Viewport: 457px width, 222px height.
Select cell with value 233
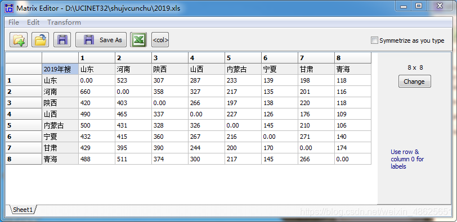pyautogui.click(x=243, y=80)
